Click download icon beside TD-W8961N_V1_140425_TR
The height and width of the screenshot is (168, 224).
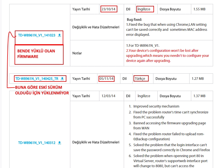(62, 79)
